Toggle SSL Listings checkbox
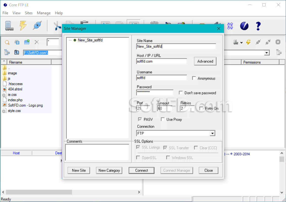The image size is (286, 202). (x=138, y=147)
